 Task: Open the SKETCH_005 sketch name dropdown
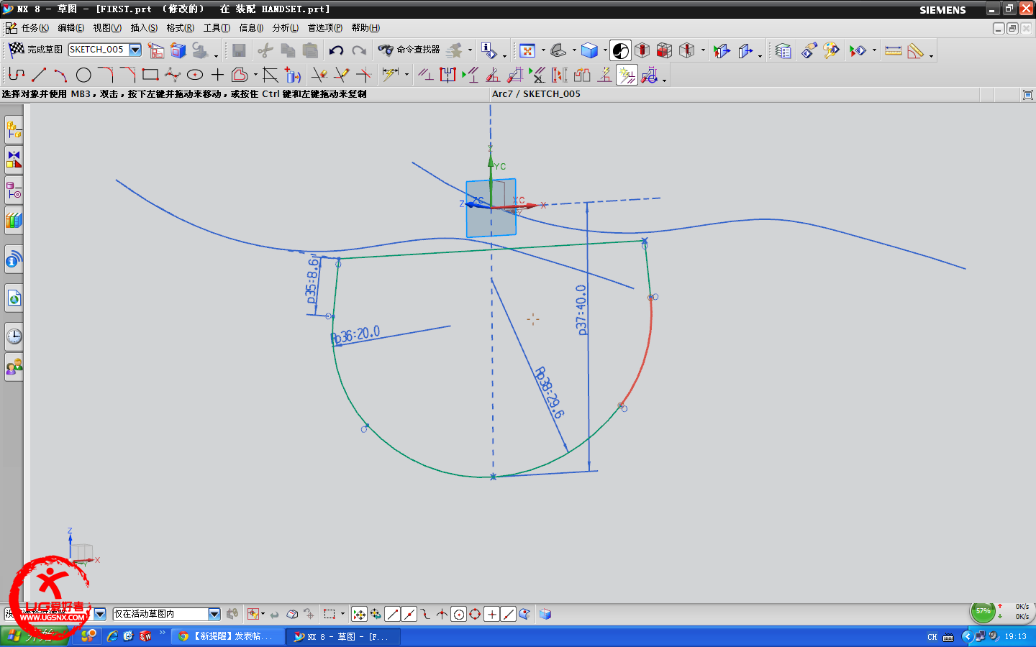135,50
